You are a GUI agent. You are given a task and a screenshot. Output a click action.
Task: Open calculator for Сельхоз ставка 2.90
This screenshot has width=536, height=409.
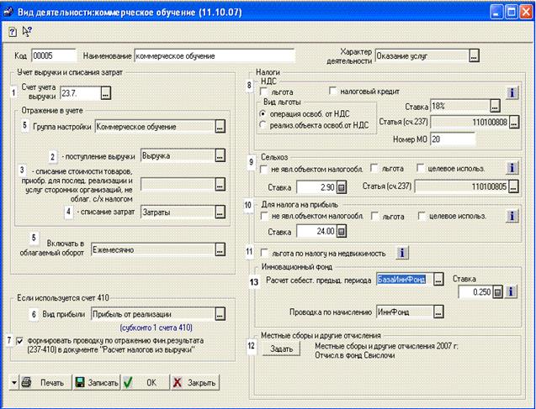tap(342, 187)
